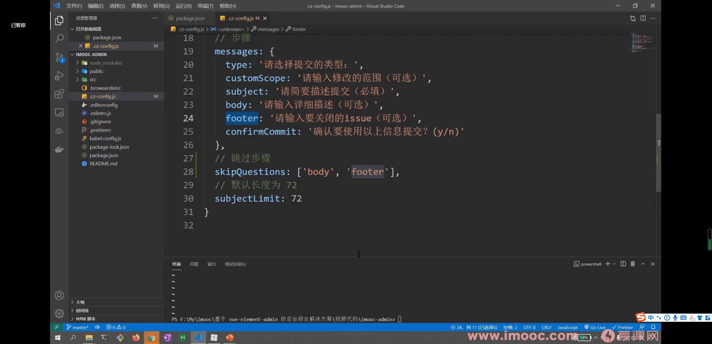712x344 pixels.
Task: Open .gitignore in the file tree
Action: click(x=100, y=122)
